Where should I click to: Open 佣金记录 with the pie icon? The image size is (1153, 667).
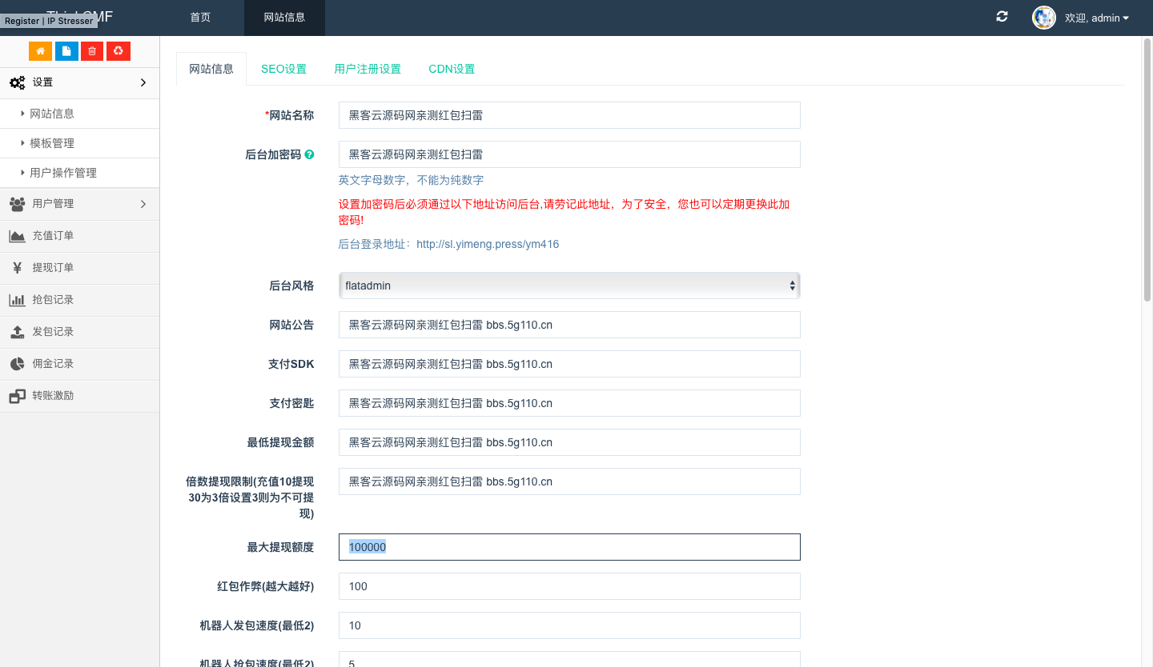(17, 364)
